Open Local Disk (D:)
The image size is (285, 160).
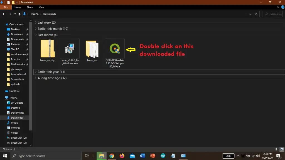click(19, 142)
